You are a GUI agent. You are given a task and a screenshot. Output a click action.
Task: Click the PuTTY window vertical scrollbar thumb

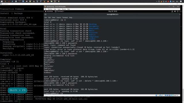tap(183, 95)
